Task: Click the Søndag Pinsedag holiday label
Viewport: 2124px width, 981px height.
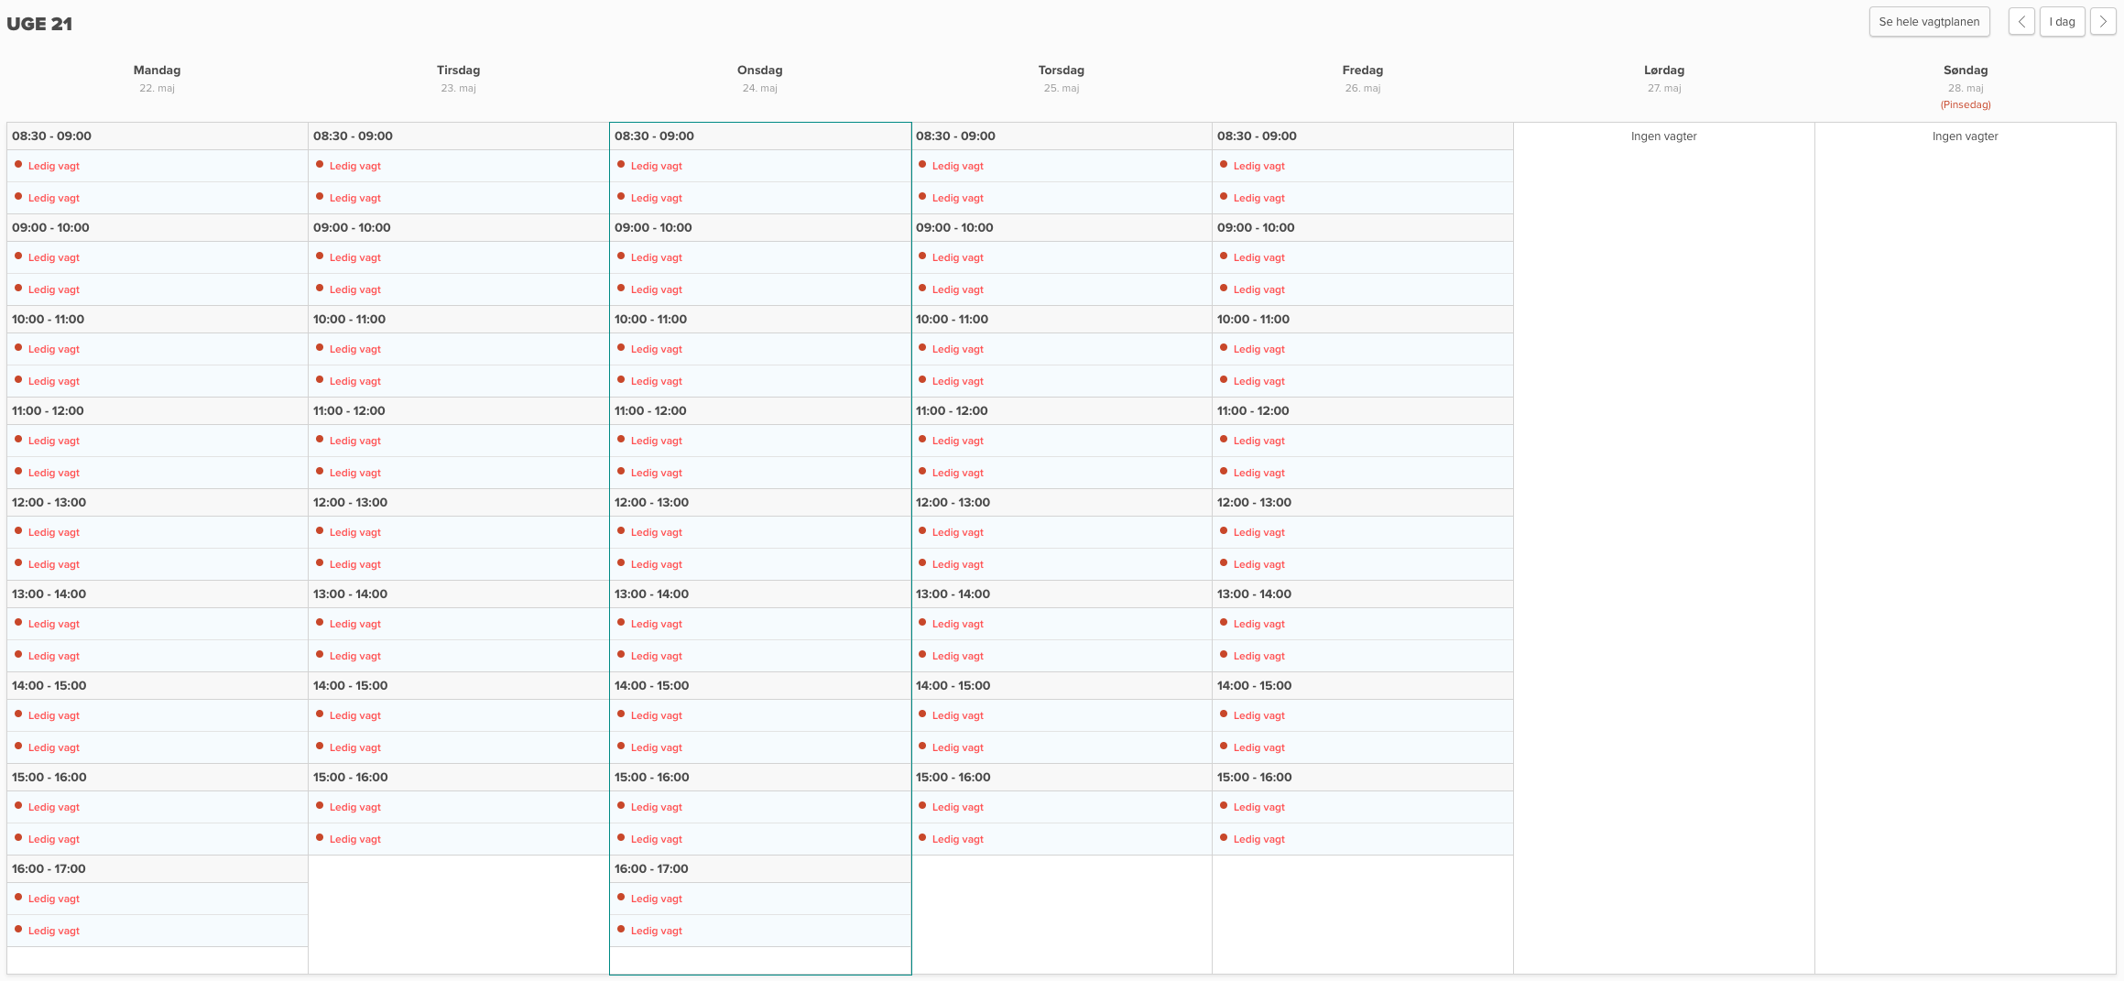Action: (x=1965, y=104)
